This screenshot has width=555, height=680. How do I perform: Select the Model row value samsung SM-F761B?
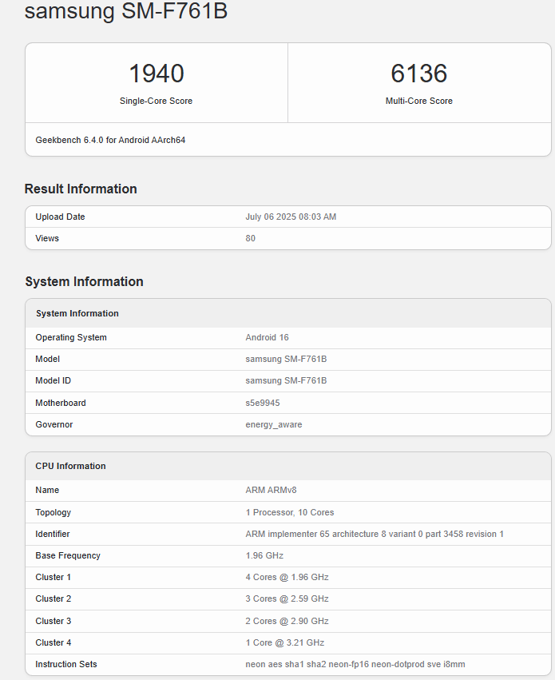286,359
